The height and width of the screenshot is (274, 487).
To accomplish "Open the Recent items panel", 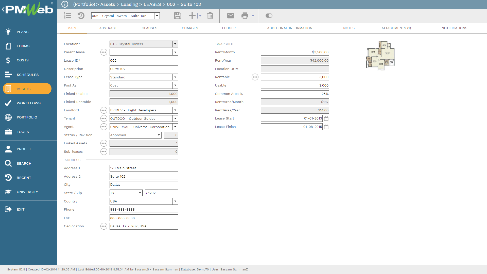I will 24,178.
